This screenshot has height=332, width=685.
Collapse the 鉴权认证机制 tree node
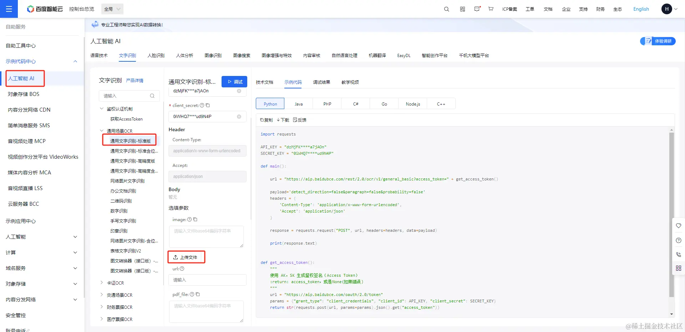click(x=102, y=109)
